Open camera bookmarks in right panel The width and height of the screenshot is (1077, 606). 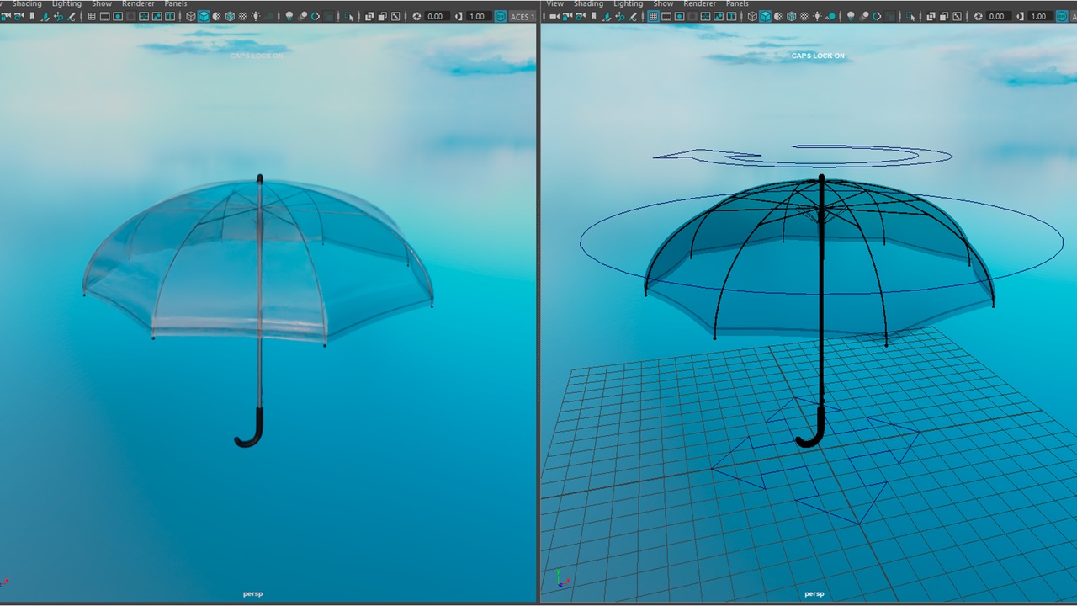(x=593, y=16)
